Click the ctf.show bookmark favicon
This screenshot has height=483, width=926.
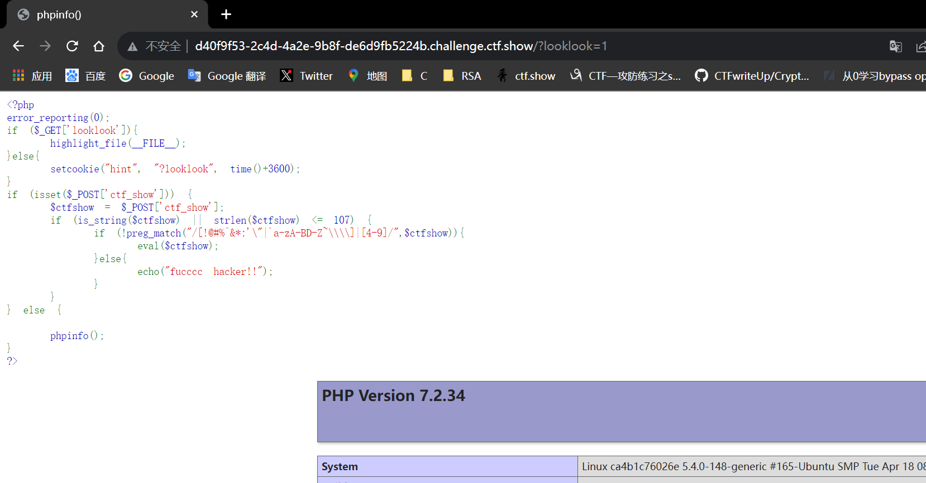[502, 75]
